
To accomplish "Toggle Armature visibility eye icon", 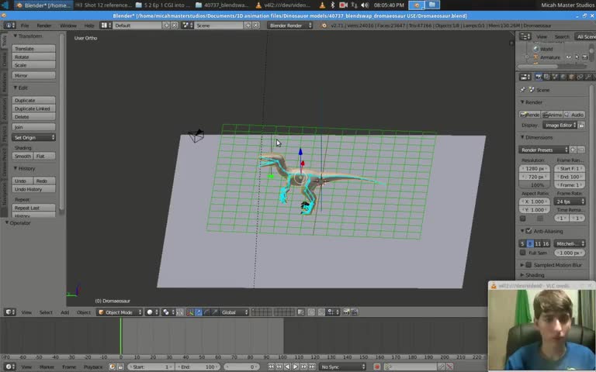I will click(569, 57).
